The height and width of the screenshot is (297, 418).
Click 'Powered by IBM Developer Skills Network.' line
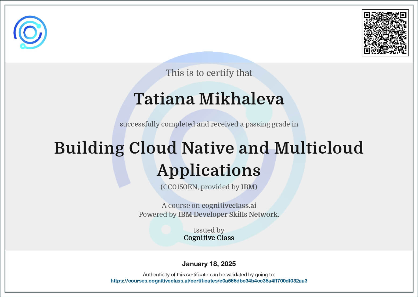[209, 214]
